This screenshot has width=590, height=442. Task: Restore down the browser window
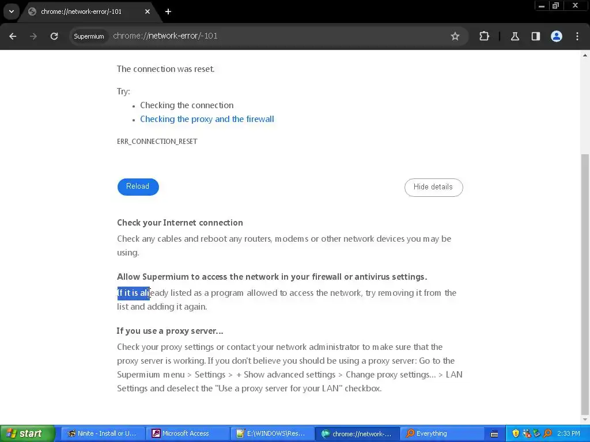pos(556,6)
